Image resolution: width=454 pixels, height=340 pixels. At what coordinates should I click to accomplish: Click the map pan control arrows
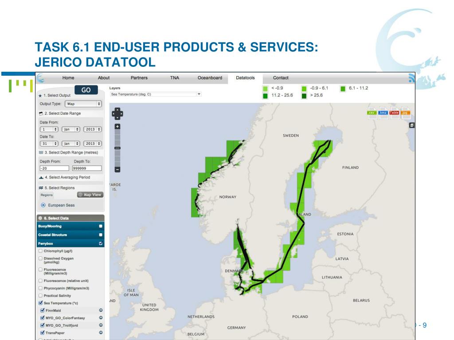pos(117,114)
